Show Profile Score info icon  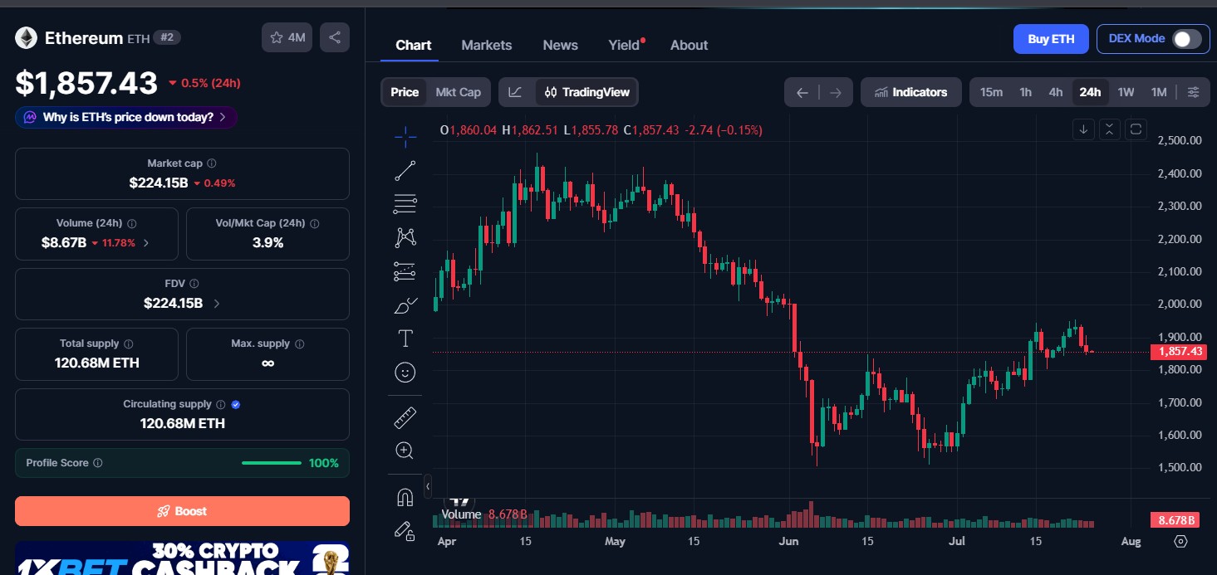point(98,463)
